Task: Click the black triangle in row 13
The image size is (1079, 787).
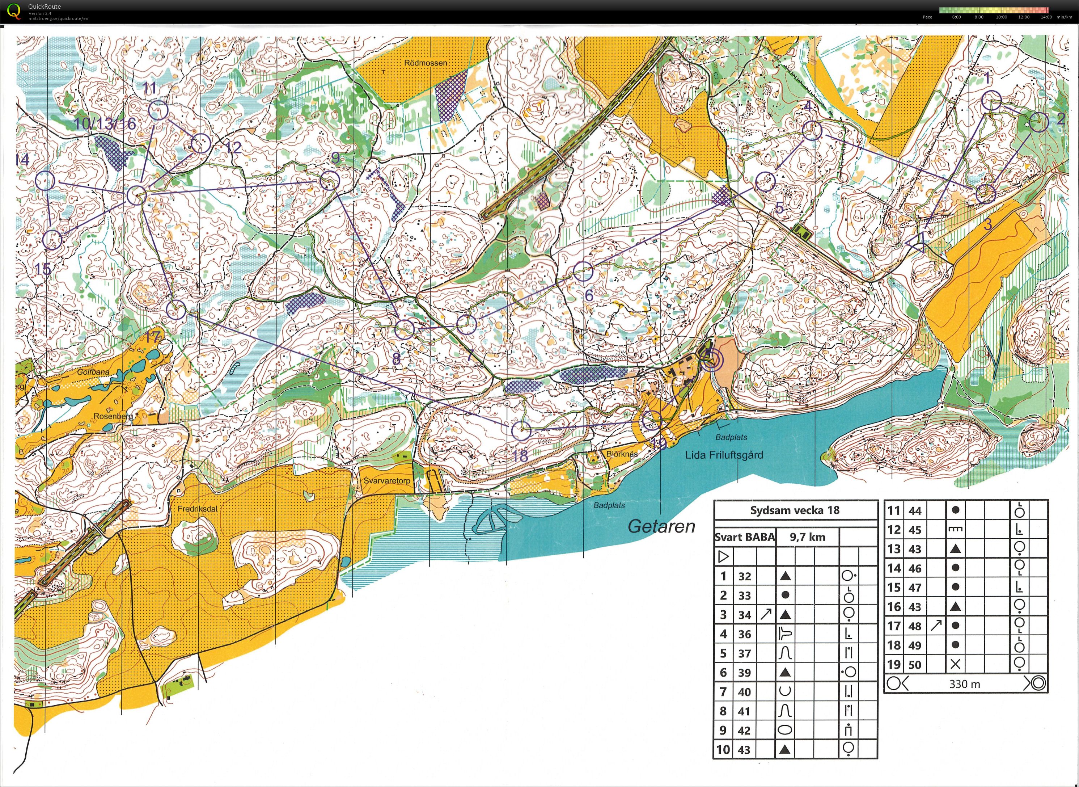Action: 955,549
